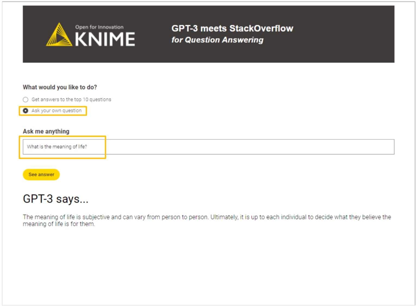417x307 pixels.
Task: Click the answer text starting 'The meaning of life is subjective'
Action: point(207,220)
